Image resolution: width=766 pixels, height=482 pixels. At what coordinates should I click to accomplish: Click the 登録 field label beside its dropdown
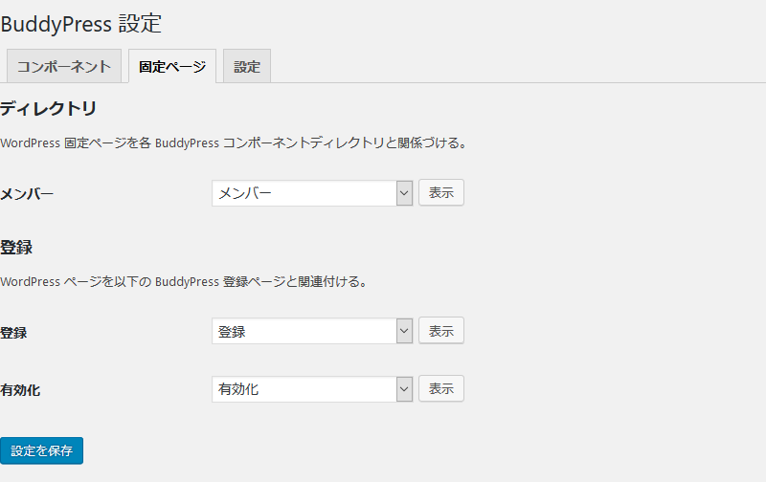pyautogui.click(x=13, y=333)
